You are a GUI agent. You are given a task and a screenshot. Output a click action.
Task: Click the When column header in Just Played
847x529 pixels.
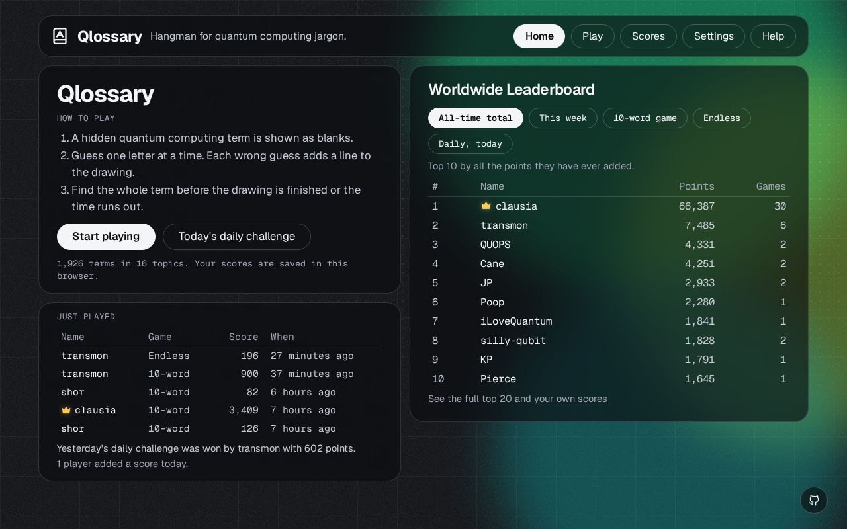(x=282, y=337)
